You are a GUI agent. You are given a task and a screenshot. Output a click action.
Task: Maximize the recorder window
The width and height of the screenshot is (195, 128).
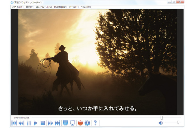tap(174, 2)
